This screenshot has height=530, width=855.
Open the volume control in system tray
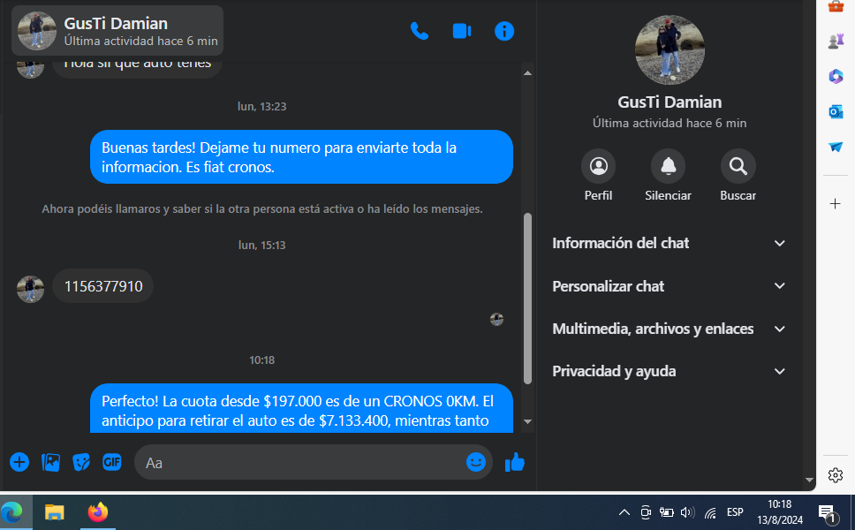click(x=687, y=512)
